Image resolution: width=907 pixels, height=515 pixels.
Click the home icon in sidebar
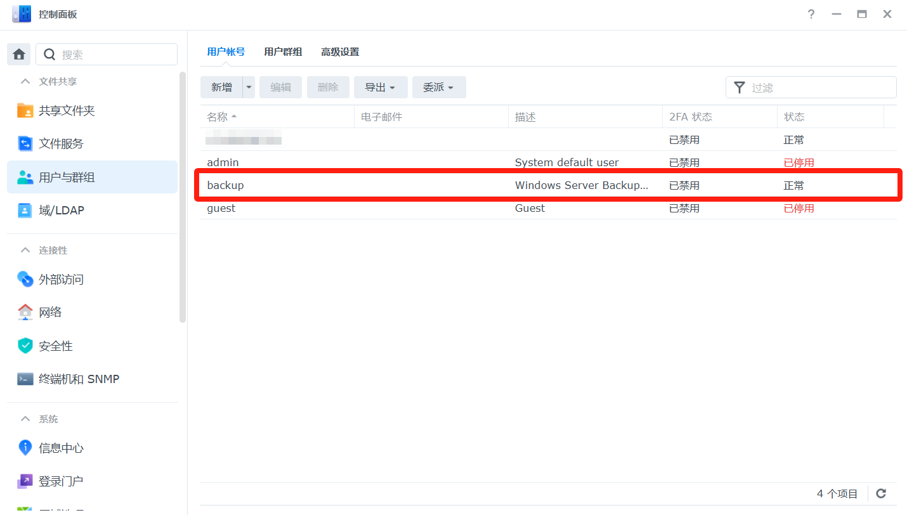pyautogui.click(x=18, y=55)
